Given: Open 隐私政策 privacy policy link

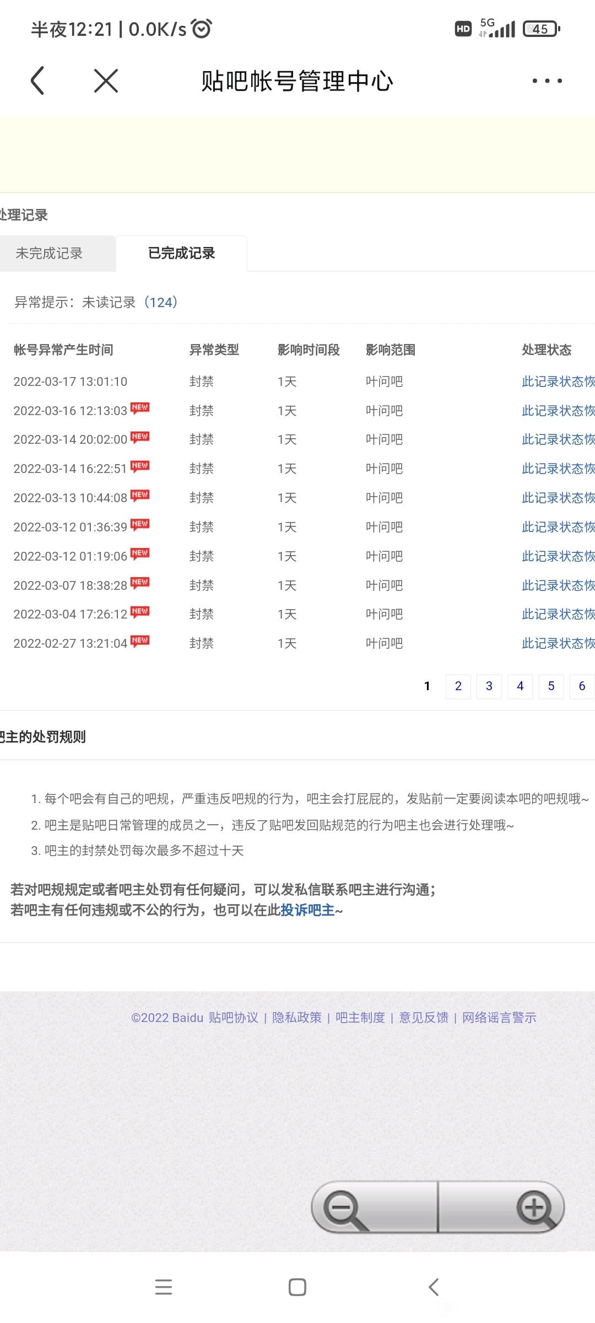Looking at the screenshot, I should (x=297, y=1018).
